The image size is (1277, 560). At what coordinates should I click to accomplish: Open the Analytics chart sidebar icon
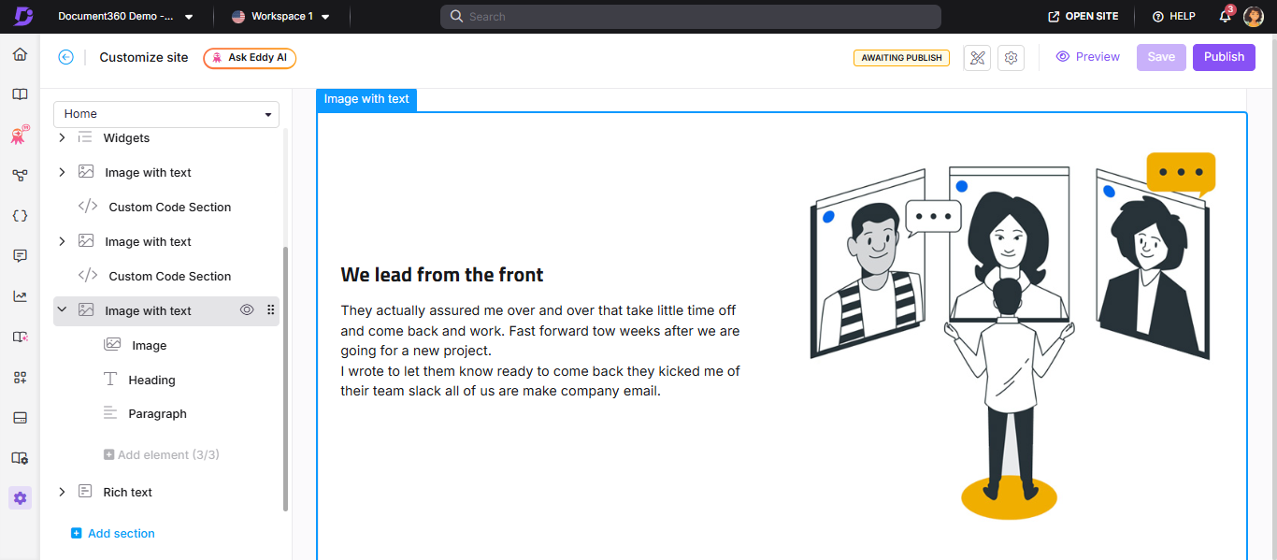(x=20, y=296)
